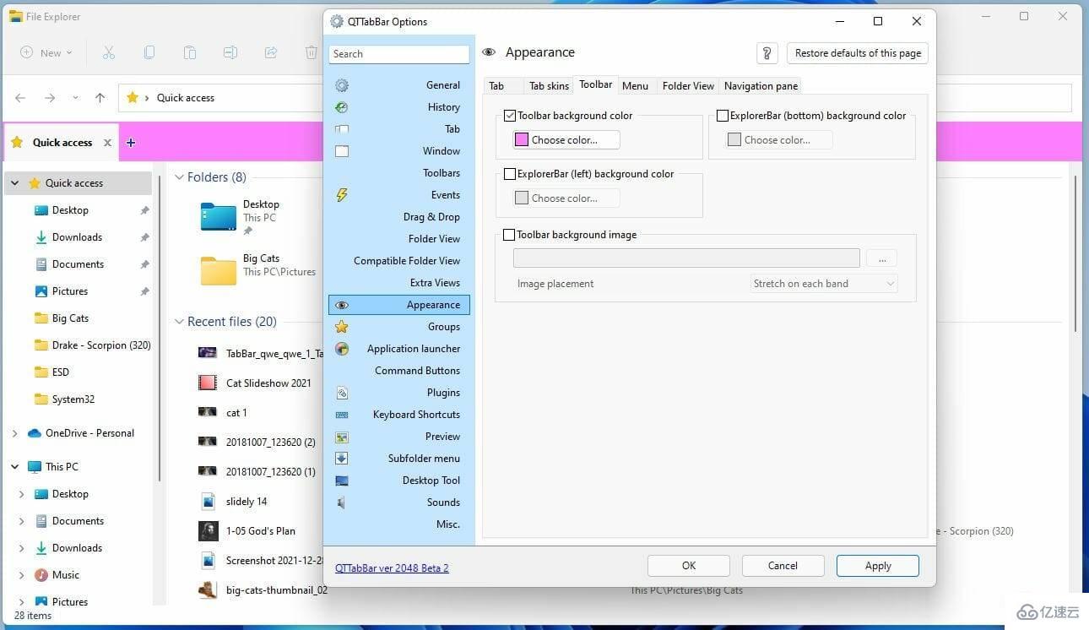Click the Apply button
This screenshot has height=630, width=1089.
pyautogui.click(x=878, y=566)
